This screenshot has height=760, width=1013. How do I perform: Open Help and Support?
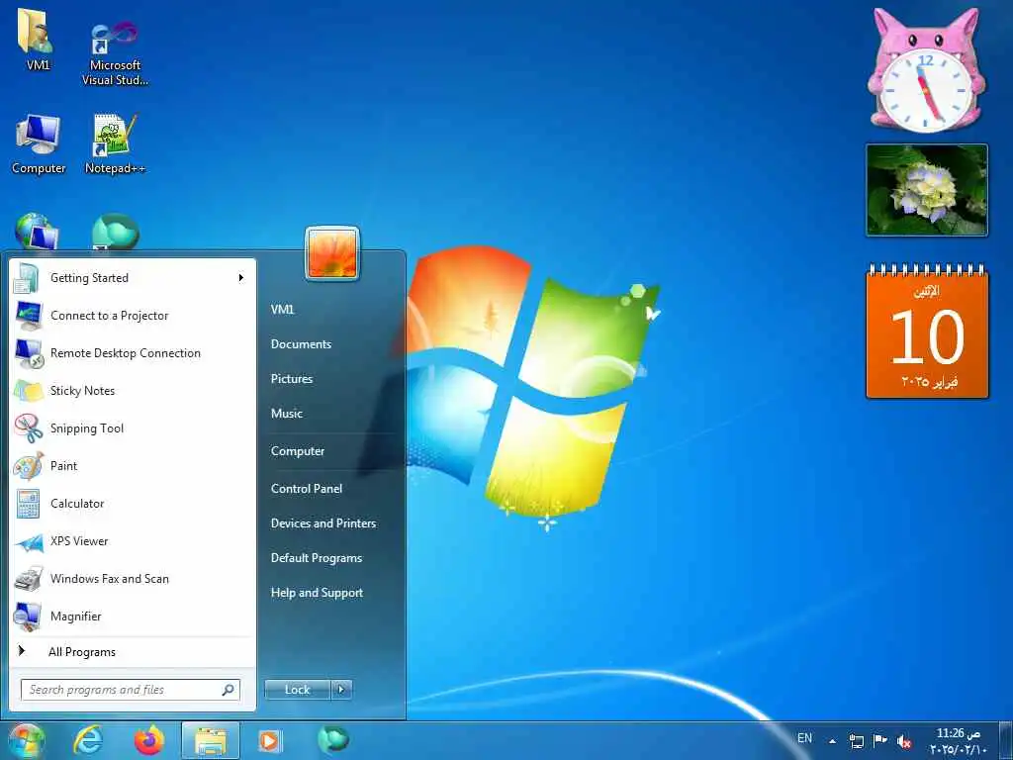tap(317, 593)
